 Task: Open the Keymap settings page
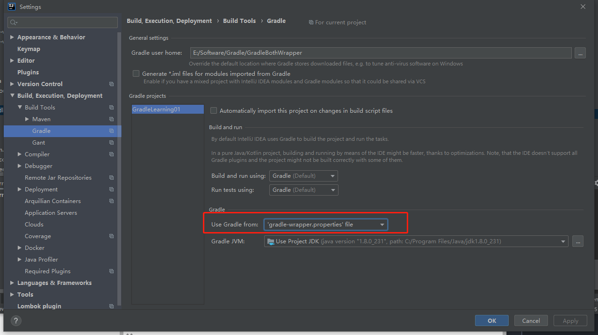coord(29,49)
